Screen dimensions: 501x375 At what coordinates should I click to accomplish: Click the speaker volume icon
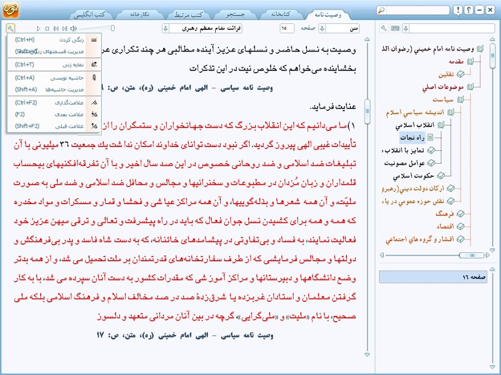tap(73, 28)
